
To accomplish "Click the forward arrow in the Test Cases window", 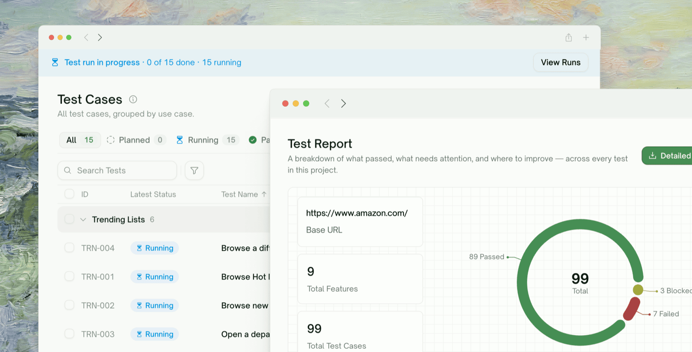I will tap(100, 38).
